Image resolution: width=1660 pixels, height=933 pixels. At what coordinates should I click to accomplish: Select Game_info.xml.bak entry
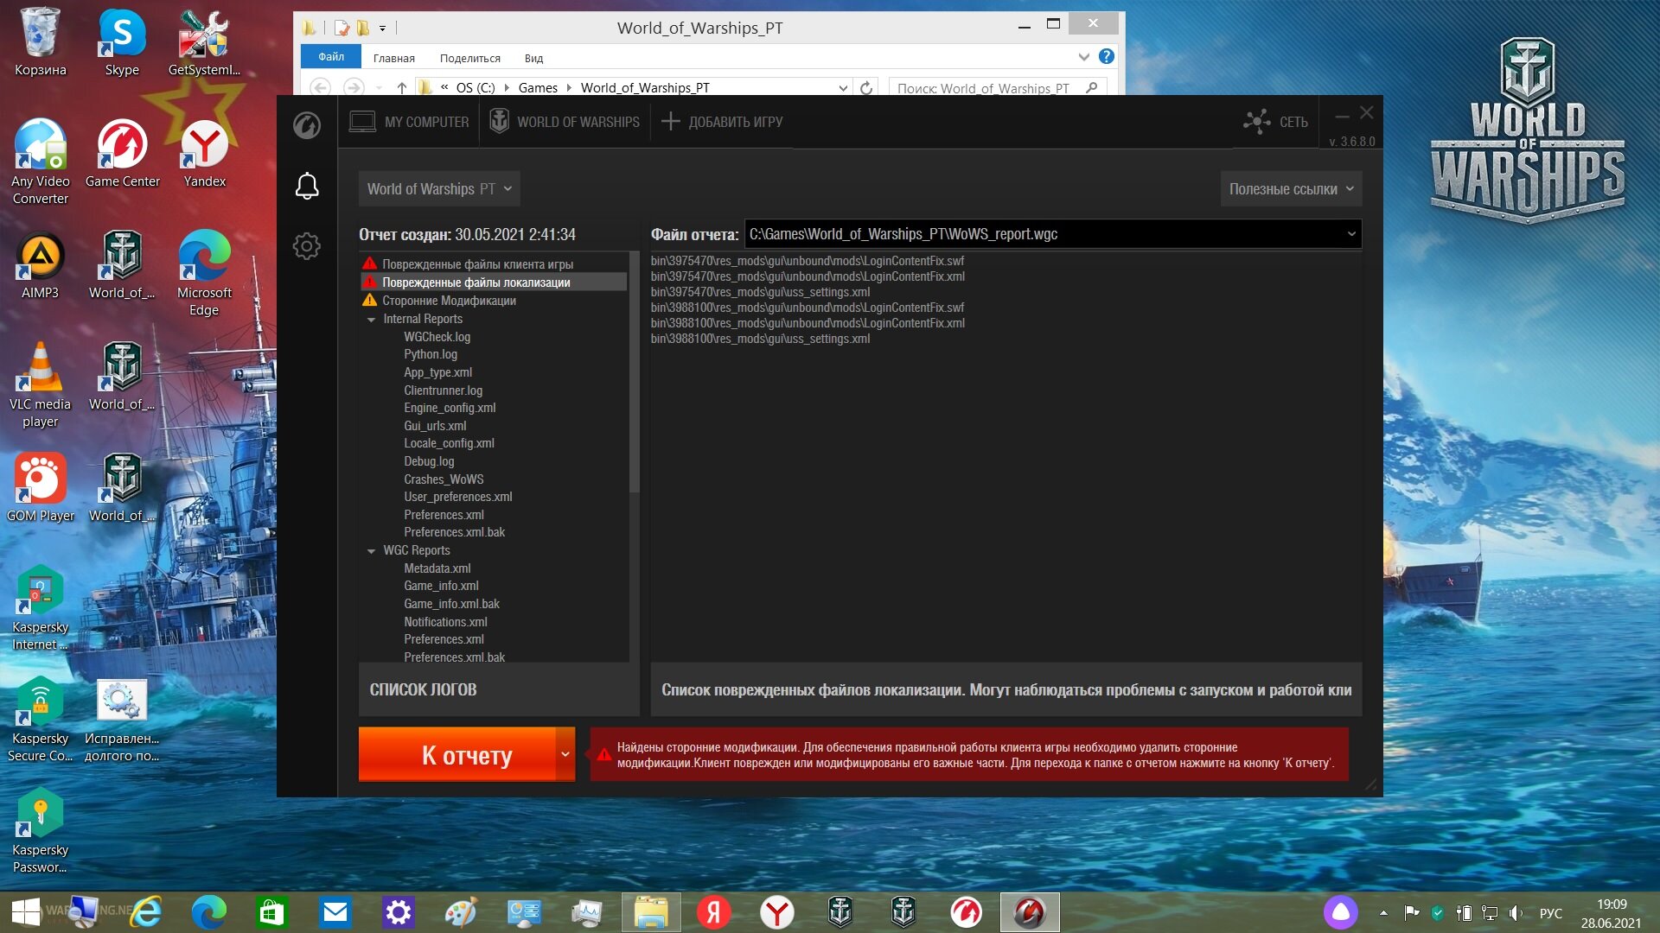click(x=451, y=604)
